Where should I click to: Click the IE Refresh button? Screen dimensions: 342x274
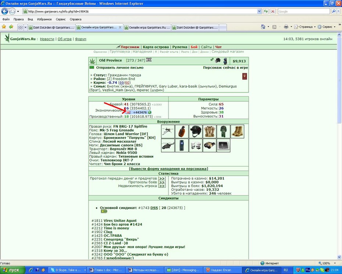(266, 11)
